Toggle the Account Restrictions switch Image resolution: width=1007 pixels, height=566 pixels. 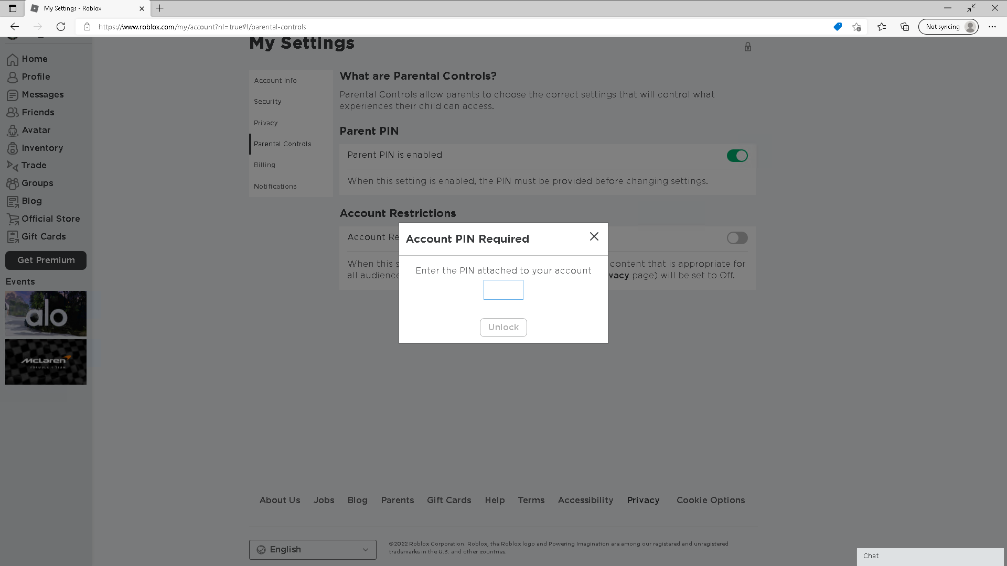point(737,238)
